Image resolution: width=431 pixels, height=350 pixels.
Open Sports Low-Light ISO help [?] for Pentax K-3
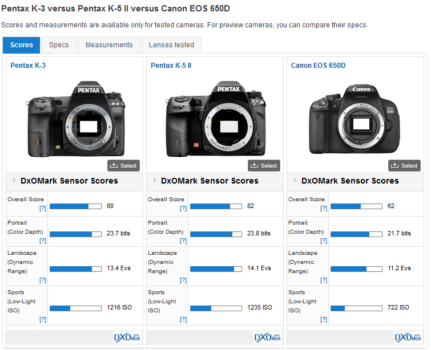point(43,319)
